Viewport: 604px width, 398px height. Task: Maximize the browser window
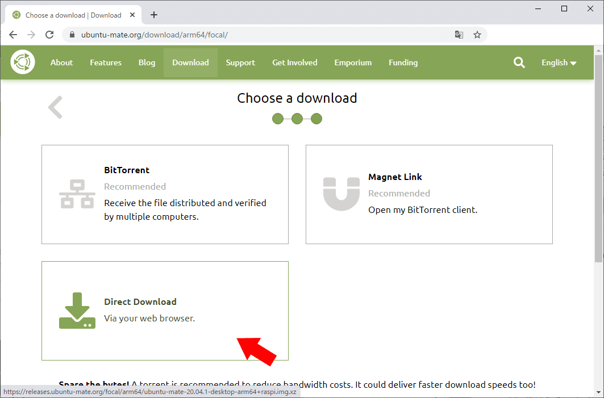[x=564, y=9]
